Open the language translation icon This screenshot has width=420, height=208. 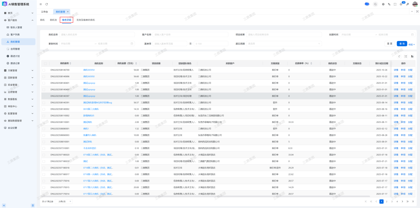pyautogui.click(x=389, y=4)
